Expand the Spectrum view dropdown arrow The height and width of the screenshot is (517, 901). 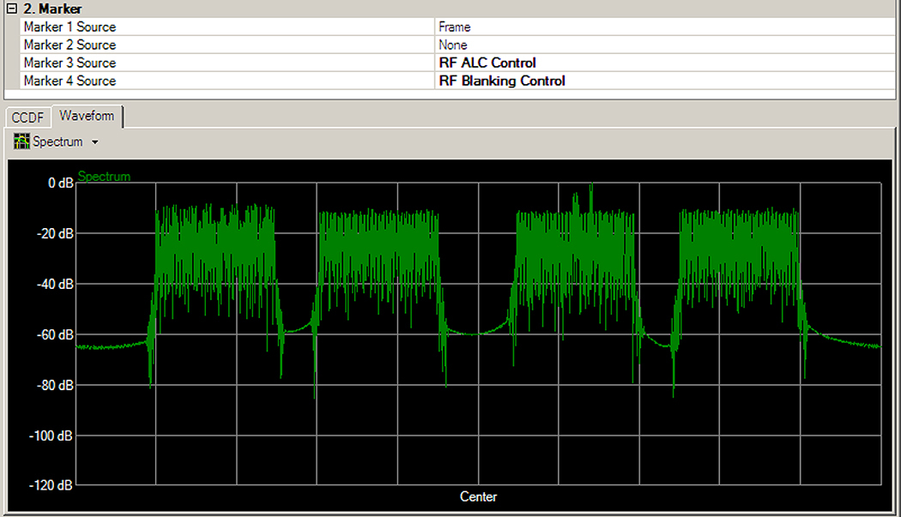(x=94, y=142)
